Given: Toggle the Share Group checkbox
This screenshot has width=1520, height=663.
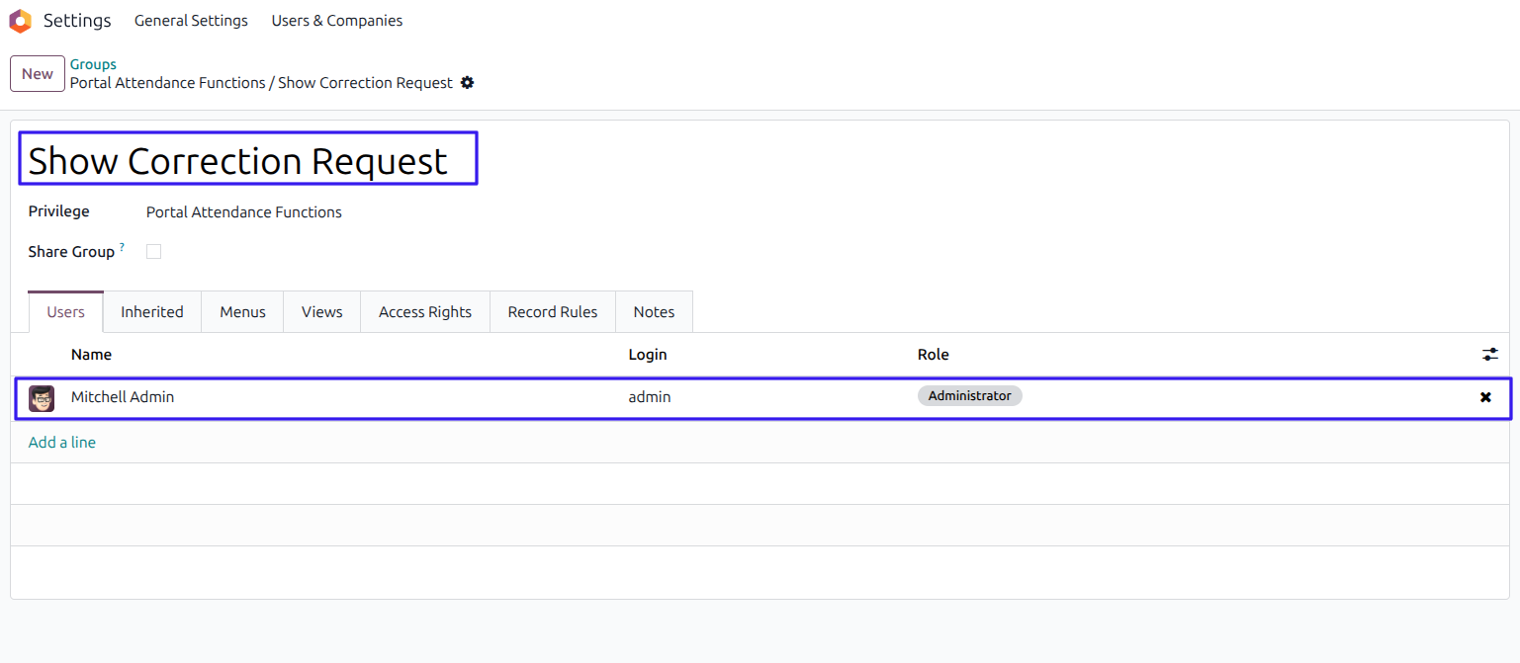Looking at the screenshot, I should pos(153,252).
